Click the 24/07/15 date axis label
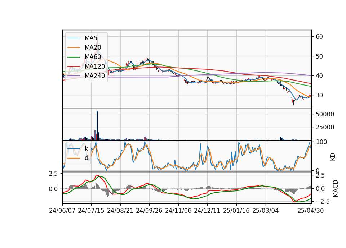 click(x=91, y=211)
